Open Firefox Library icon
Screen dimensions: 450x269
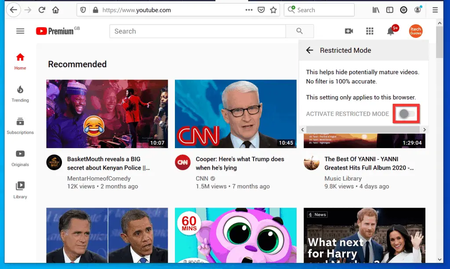tap(376, 10)
